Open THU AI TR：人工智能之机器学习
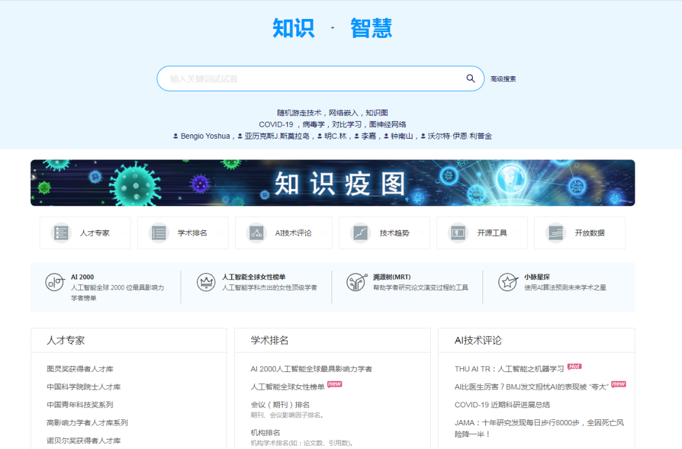682x449 pixels. click(x=510, y=369)
